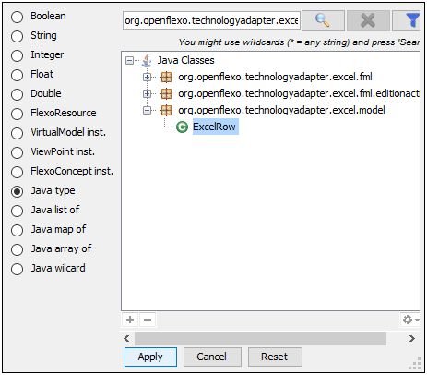
Task: Select the Boolean radio button
Action: [17, 17]
